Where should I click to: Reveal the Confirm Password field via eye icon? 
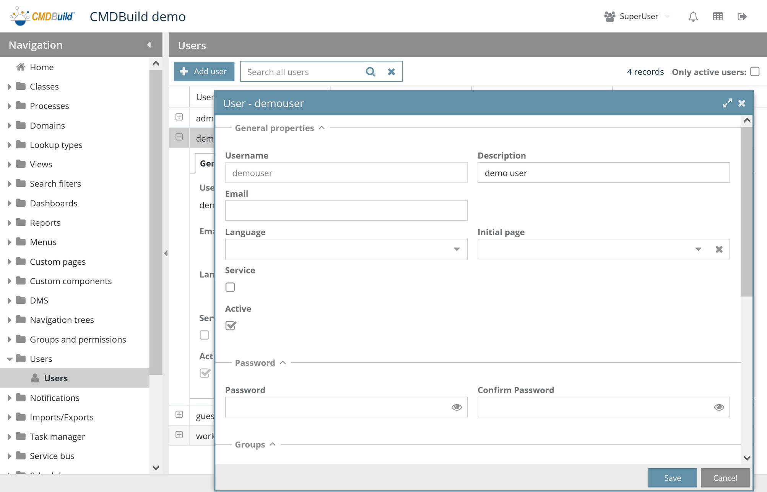pyautogui.click(x=719, y=407)
